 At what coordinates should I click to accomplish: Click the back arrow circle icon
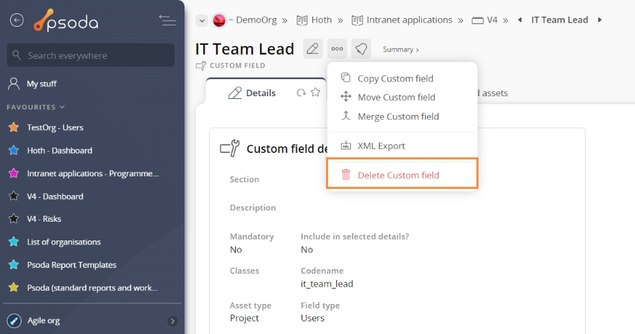[x=17, y=20]
